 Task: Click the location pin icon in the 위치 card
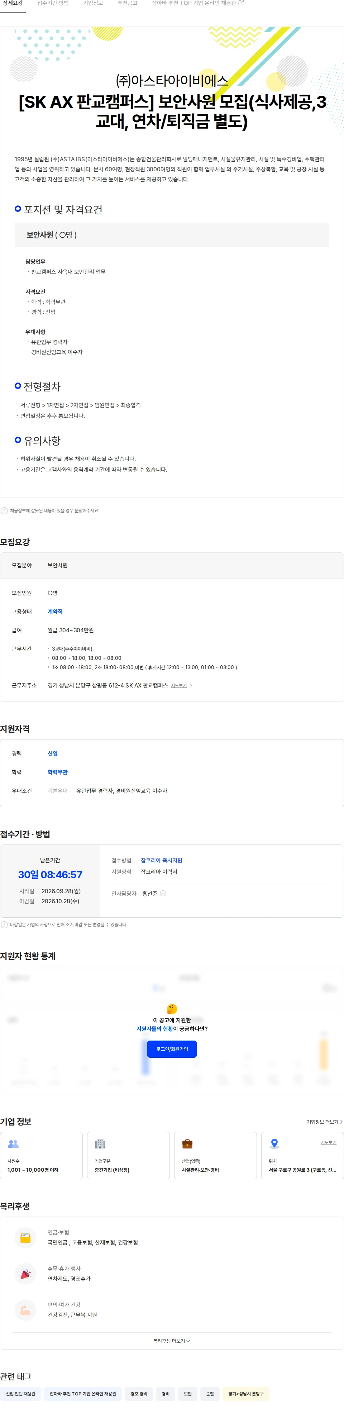[x=274, y=1144]
